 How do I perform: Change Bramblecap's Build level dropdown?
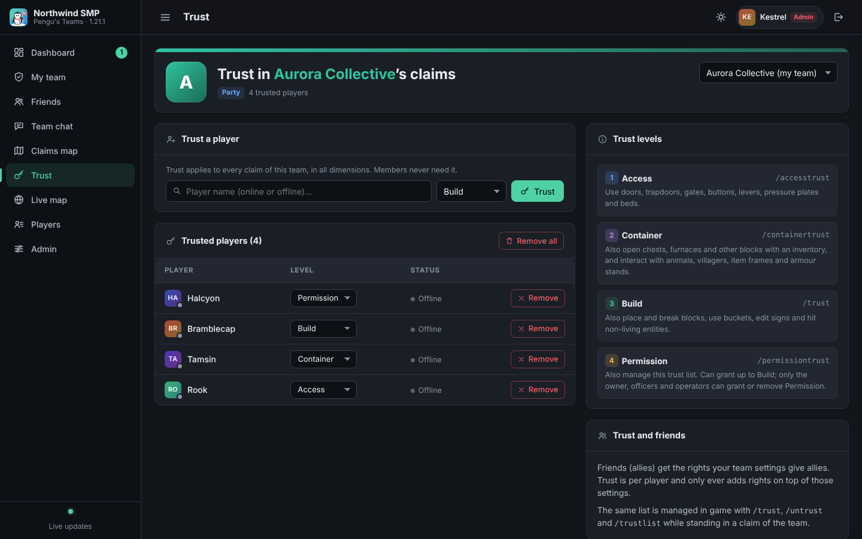[x=323, y=329]
